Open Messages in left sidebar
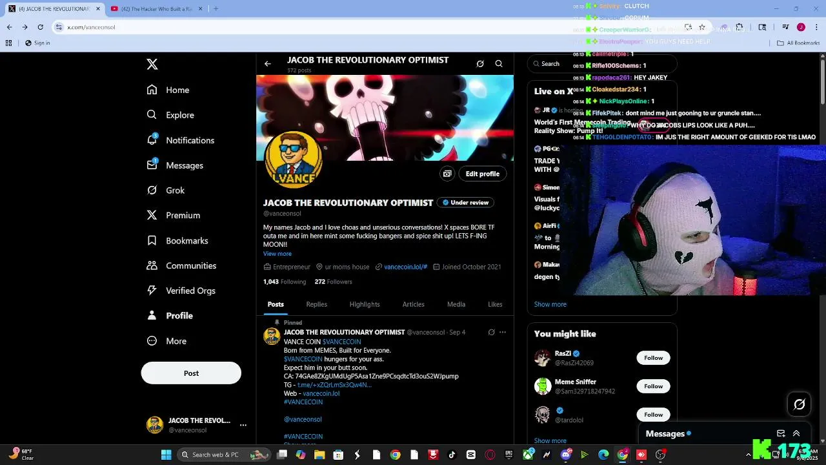 tap(175, 165)
